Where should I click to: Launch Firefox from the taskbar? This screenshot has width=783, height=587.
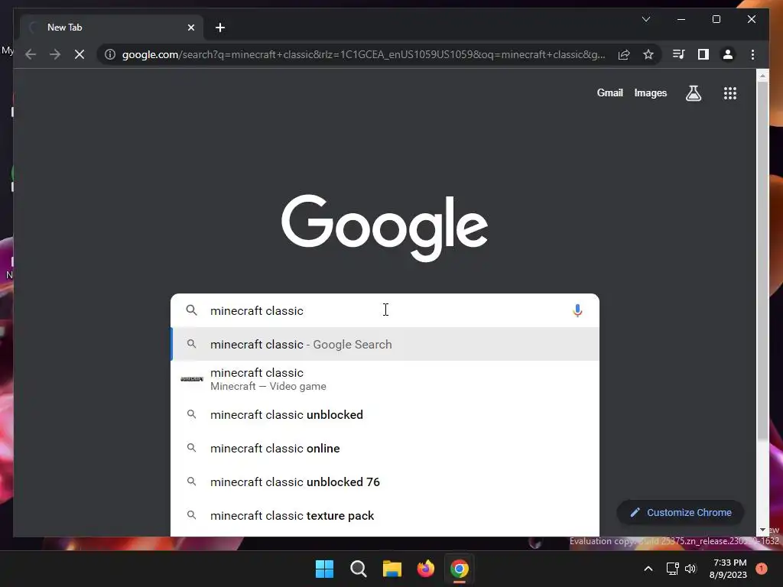pos(426,569)
